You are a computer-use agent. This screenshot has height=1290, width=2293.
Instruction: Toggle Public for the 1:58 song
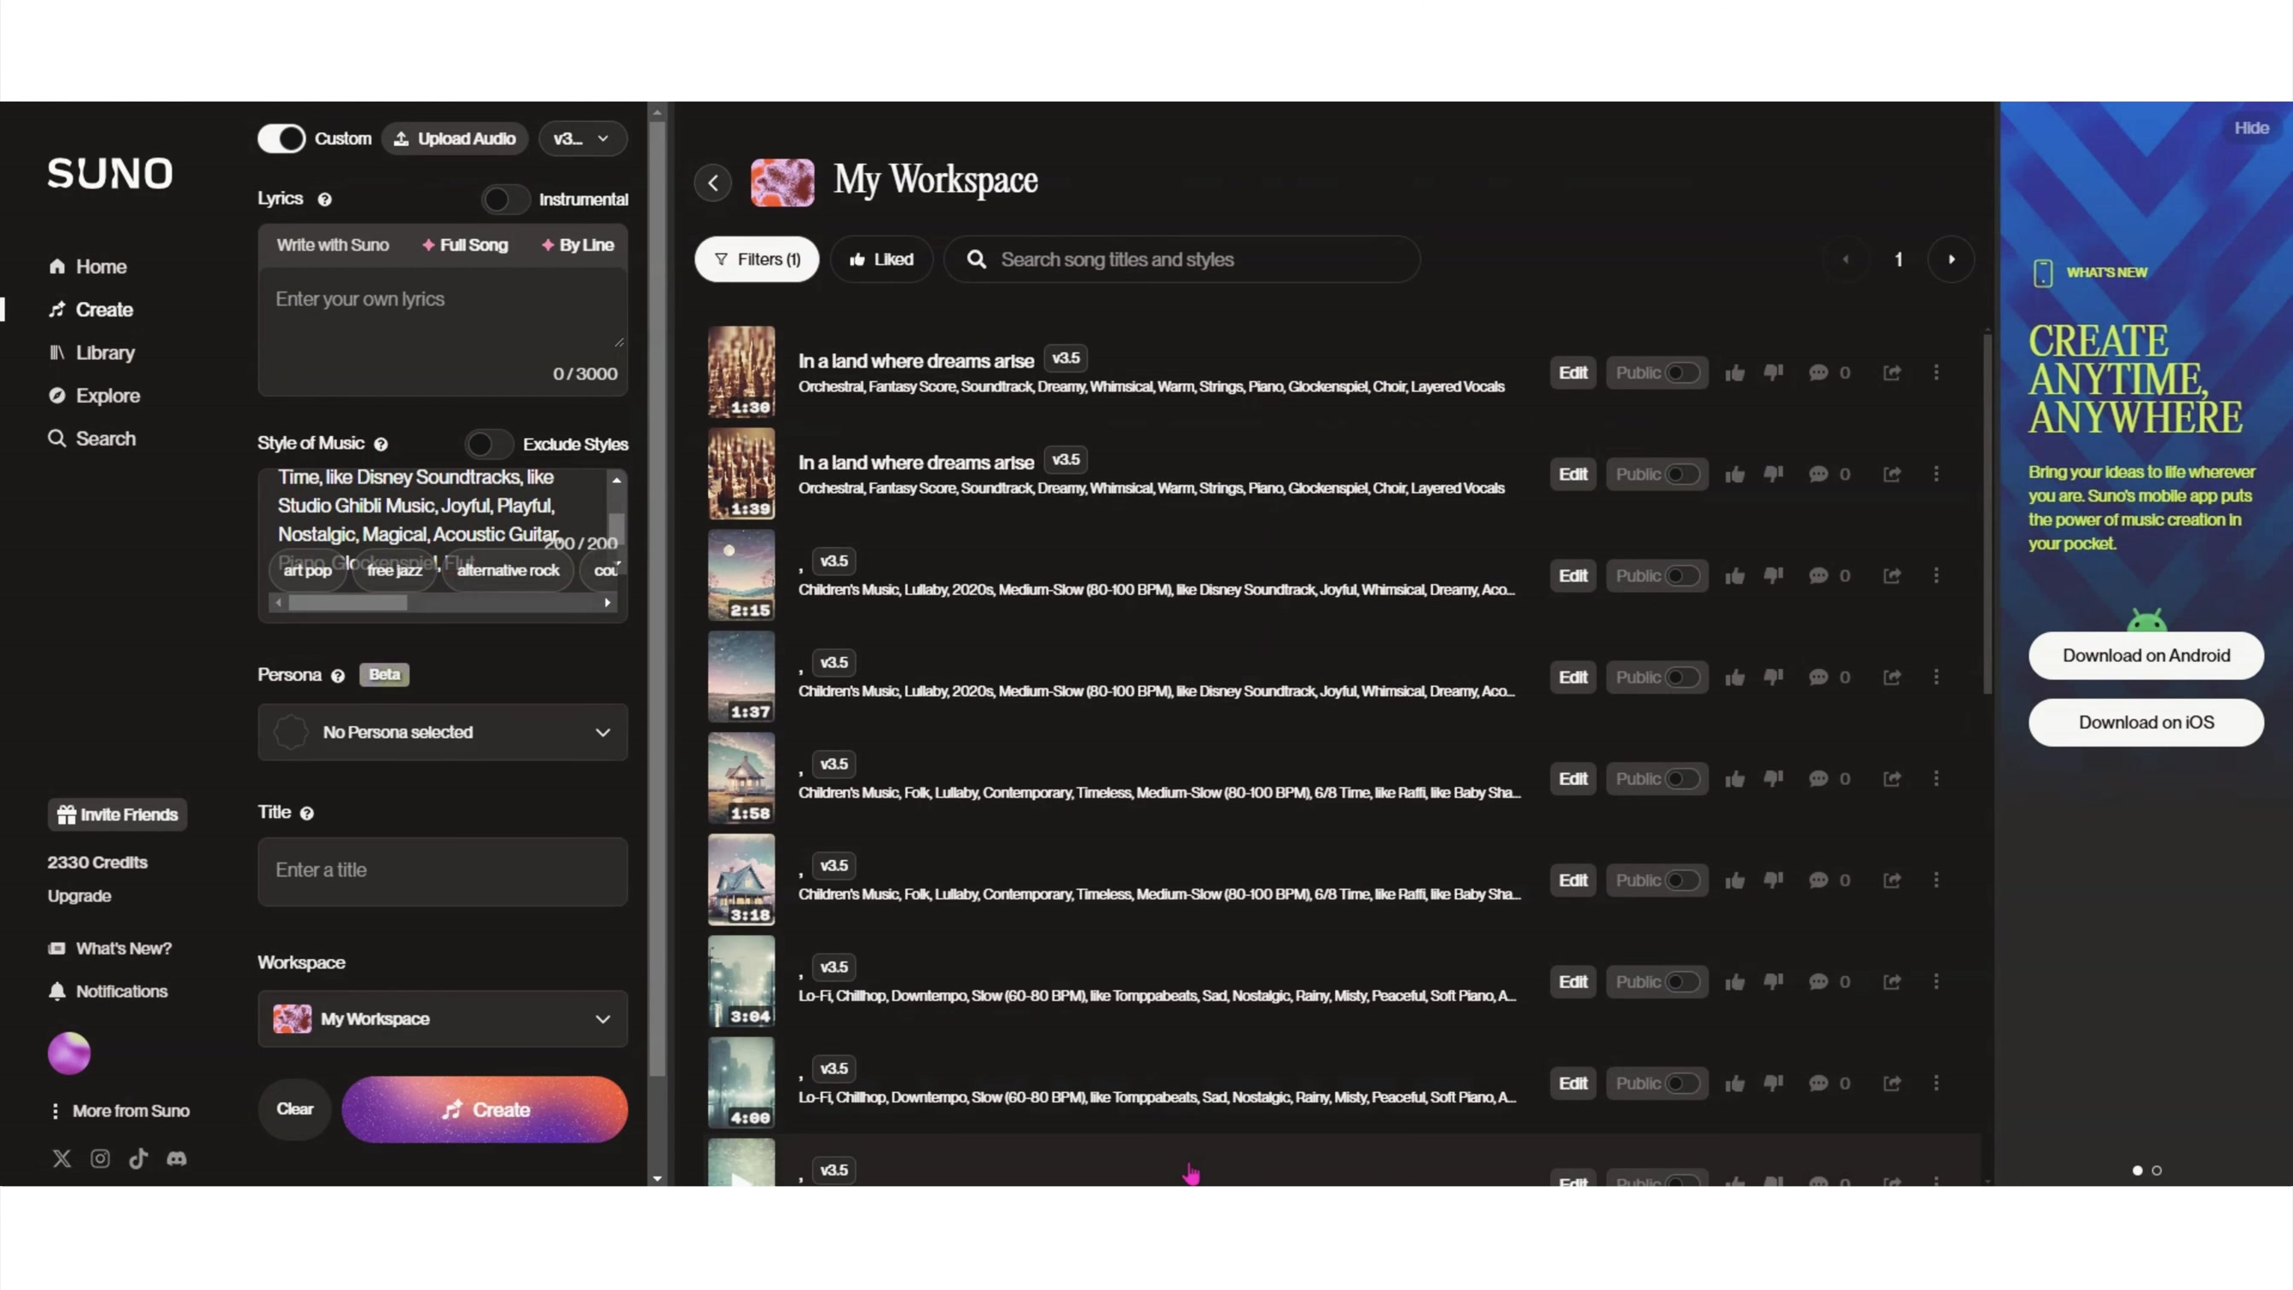point(1681,779)
